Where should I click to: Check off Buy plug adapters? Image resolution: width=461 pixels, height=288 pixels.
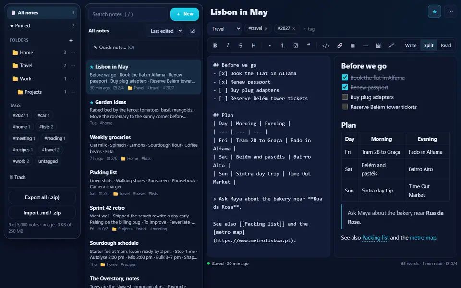(x=345, y=97)
